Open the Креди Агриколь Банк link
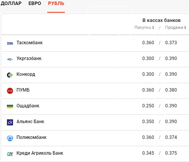 40,153
